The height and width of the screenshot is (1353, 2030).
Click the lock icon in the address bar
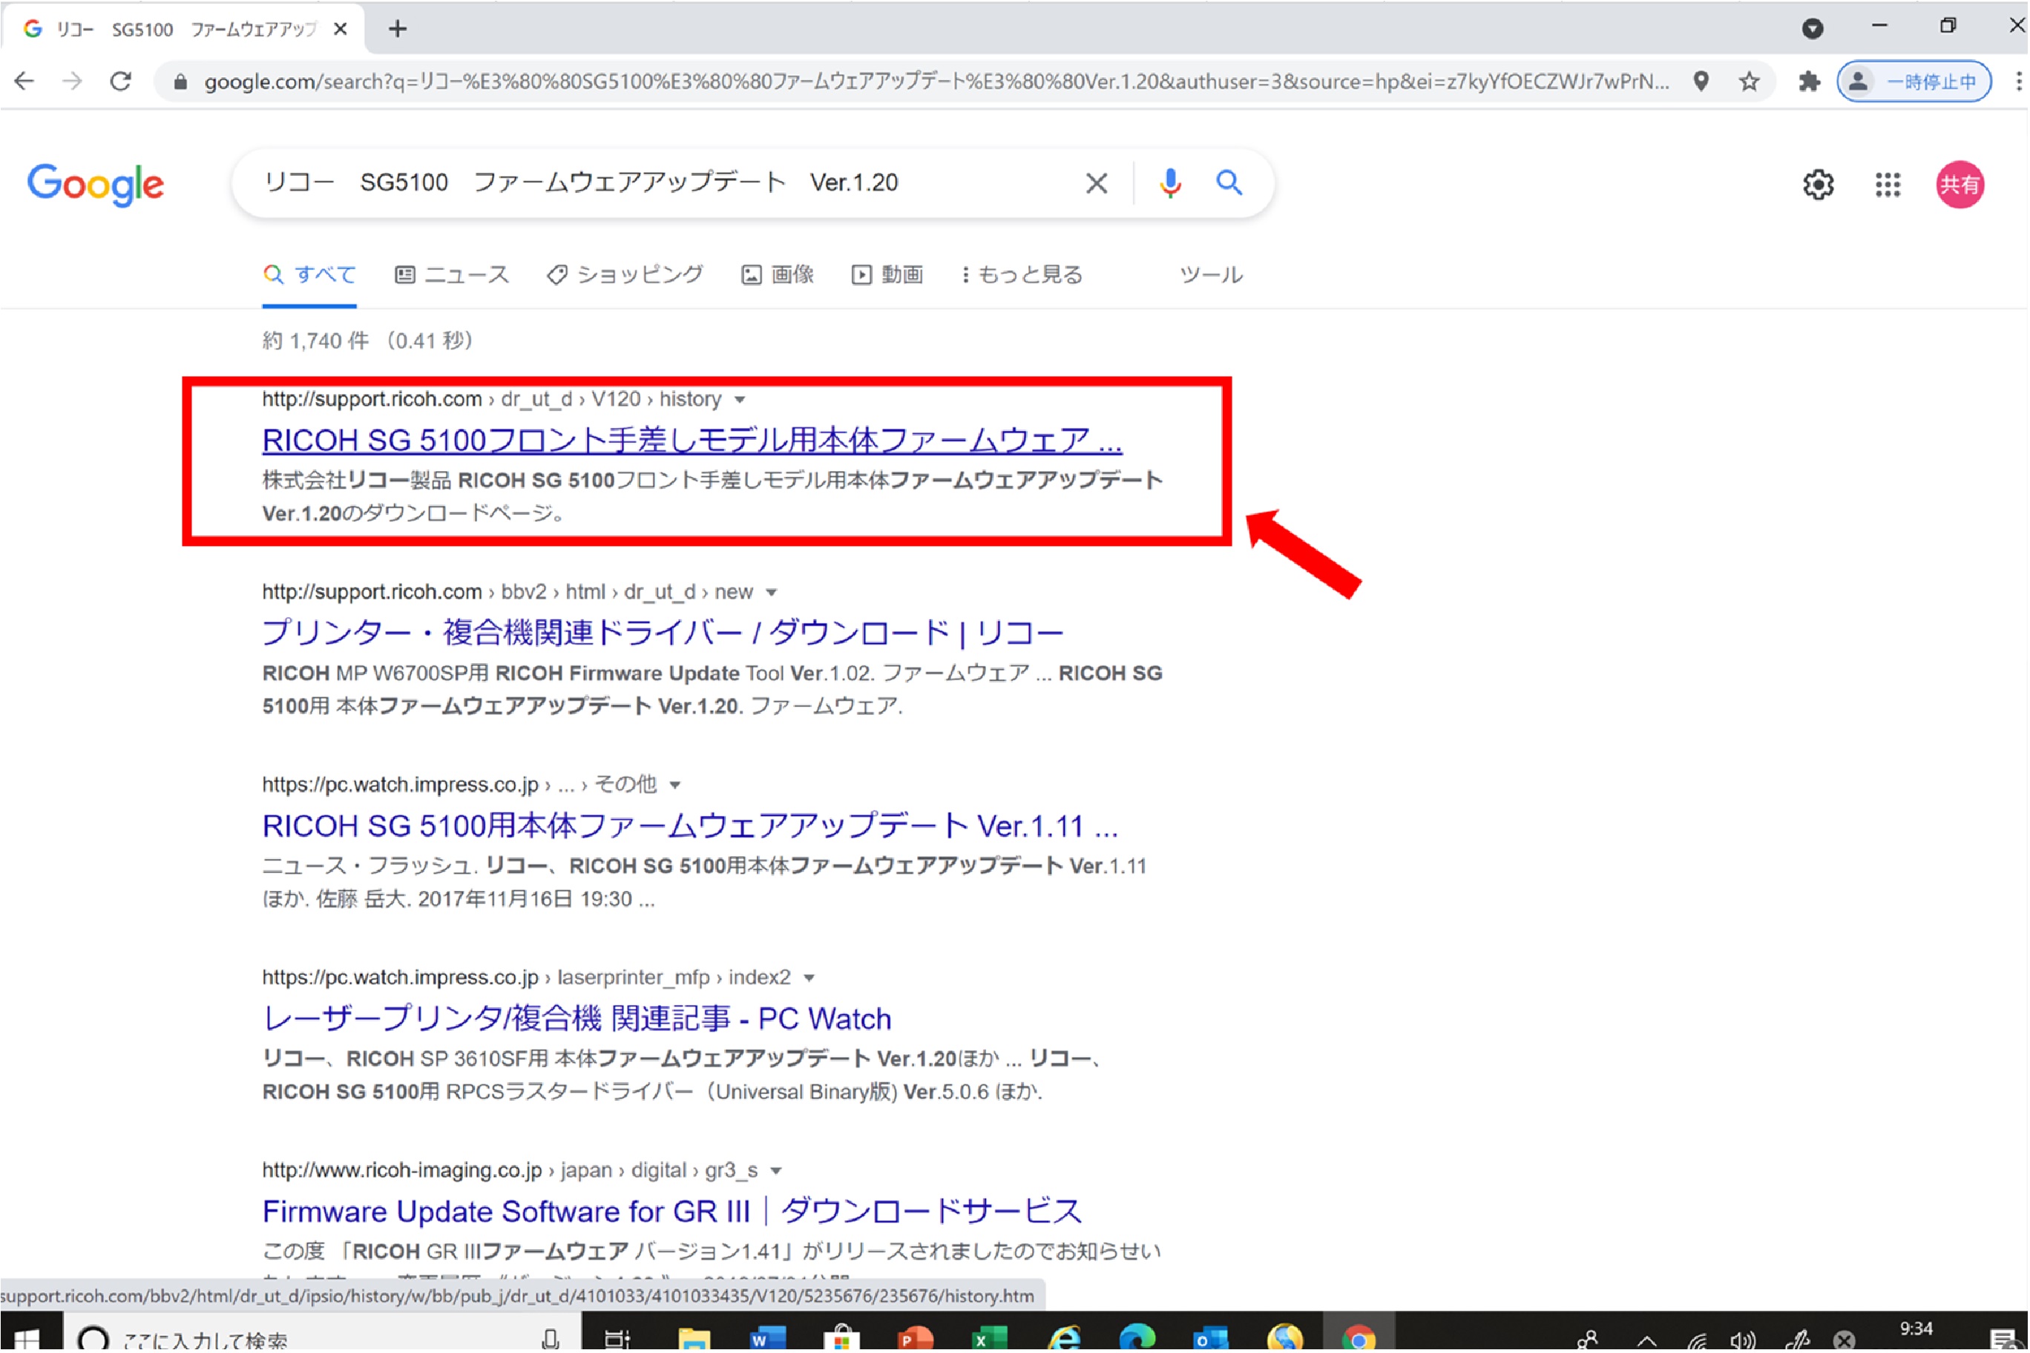pos(180,82)
